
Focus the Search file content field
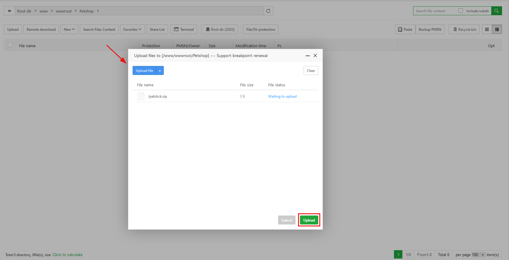click(x=434, y=11)
